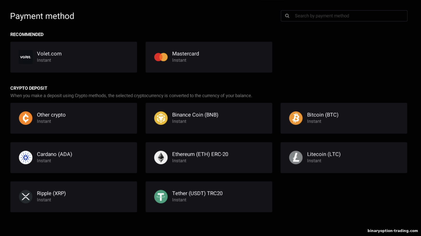This screenshot has width=421, height=236.
Task: Click the orange Other crypto coin icon
Action: (x=26, y=118)
